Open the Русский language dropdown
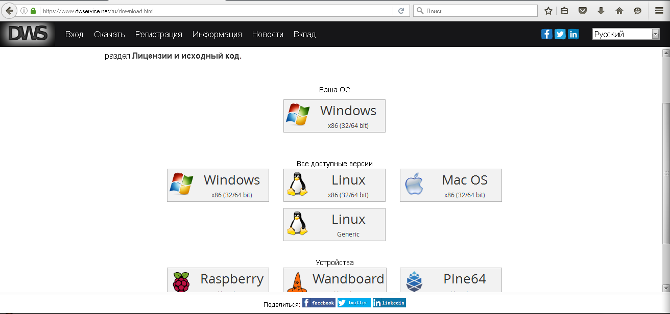 tap(626, 34)
